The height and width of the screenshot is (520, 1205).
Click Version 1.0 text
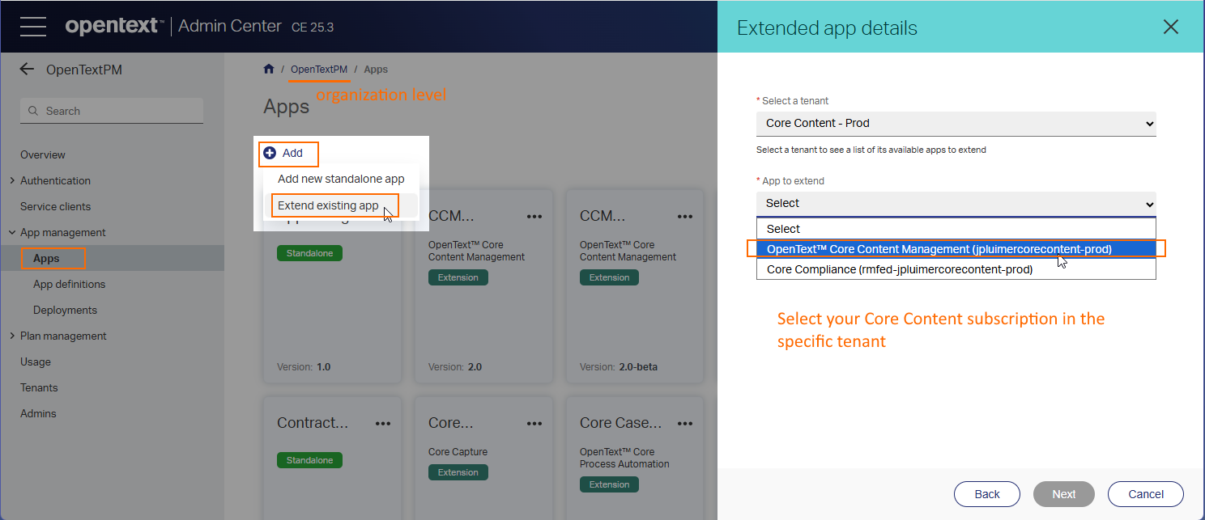(x=304, y=366)
